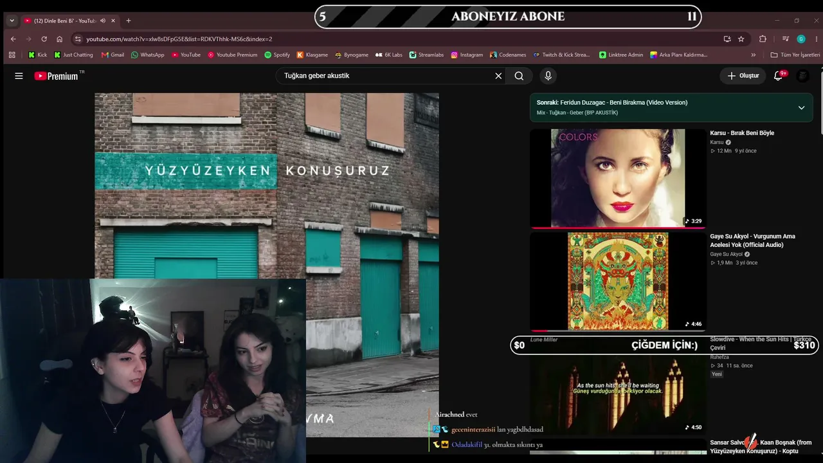Viewport: 823px width, 463px height.
Task: Open Gaye Su Akyol - Vurgunum Ama title
Action: (x=753, y=241)
